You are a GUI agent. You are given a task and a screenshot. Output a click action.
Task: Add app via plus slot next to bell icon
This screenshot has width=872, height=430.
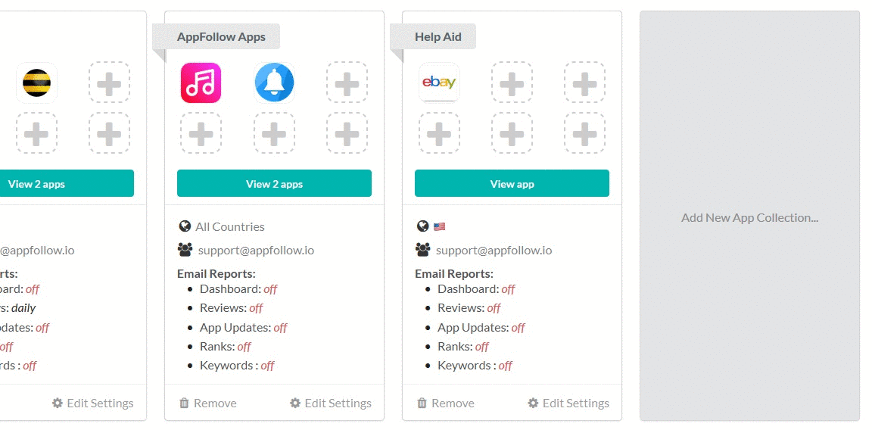coord(347,83)
